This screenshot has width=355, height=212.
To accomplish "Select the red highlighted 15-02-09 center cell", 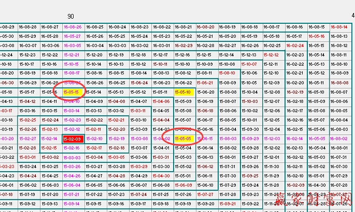I will point(72,139).
